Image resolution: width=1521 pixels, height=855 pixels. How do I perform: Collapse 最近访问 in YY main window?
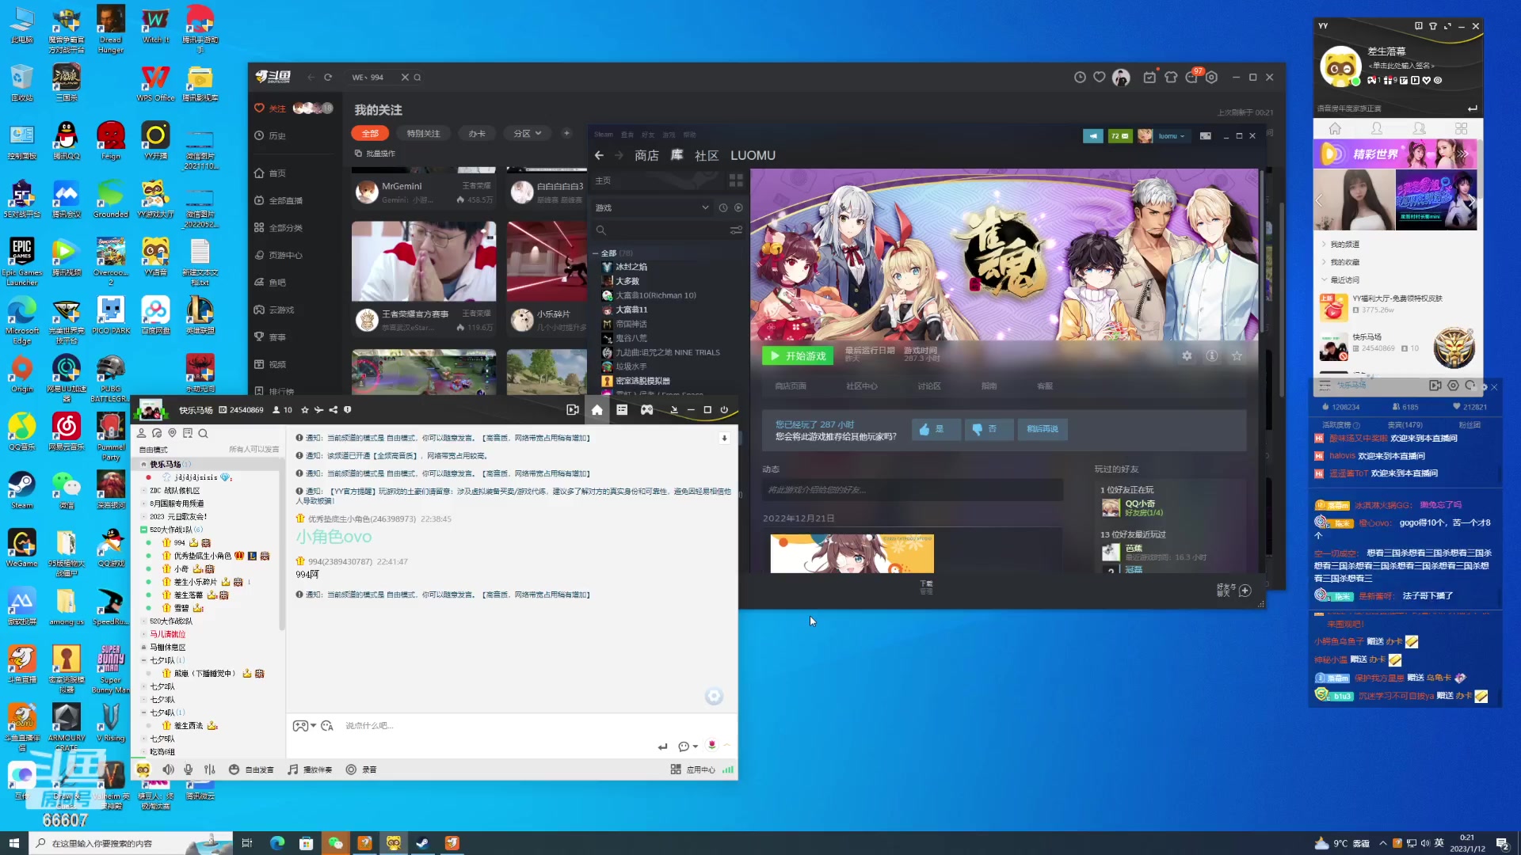pyautogui.click(x=1323, y=280)
